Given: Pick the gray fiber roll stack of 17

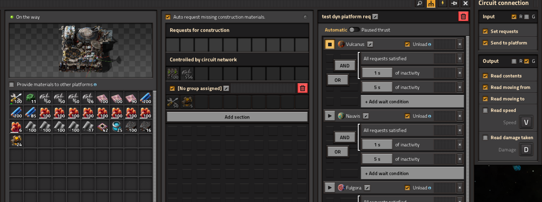Looking at the screenshot, I should (x=88, y=126).
